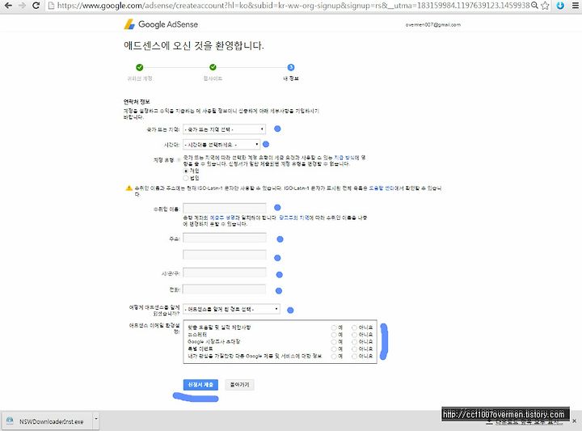Click the 연락처 정보 section heading
The image size is (582, 431).
coord(137,102)
